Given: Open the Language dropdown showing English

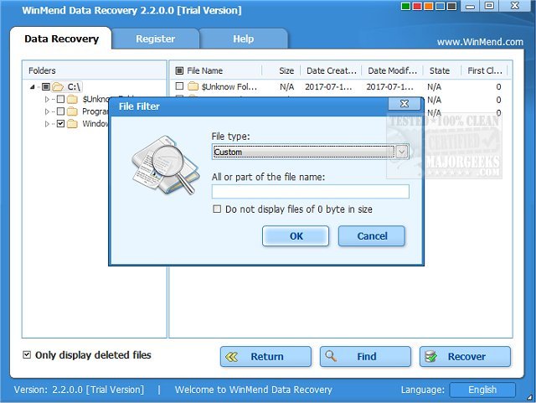Looking at the screenshot, I should tap(482, 390).
